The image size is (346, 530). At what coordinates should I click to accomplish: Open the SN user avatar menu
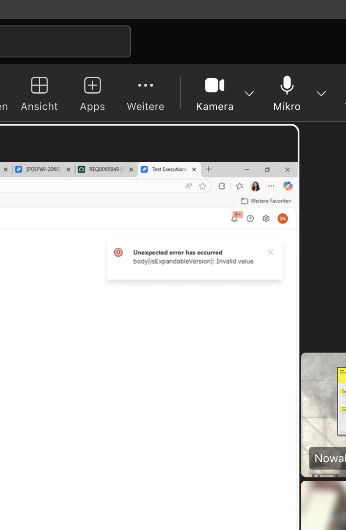pyautogui.click(x=283, y=219)
